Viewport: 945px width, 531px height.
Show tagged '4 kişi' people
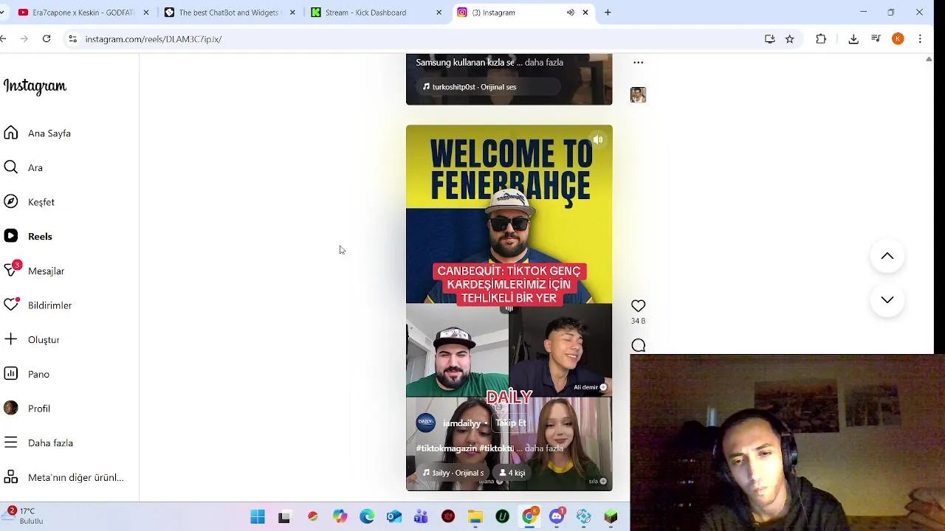pyautogui.click(x=512, y=473)
